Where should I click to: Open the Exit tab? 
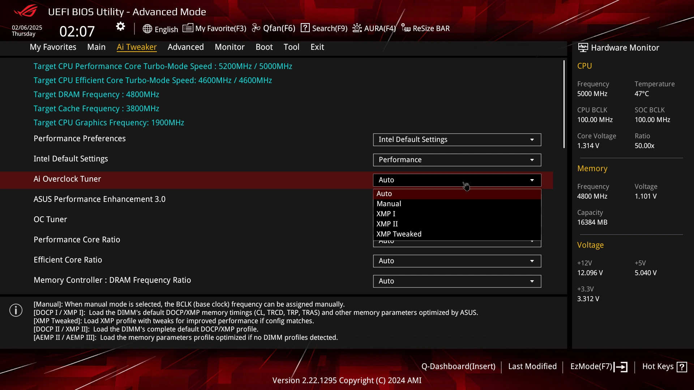pyautogui.click(x=317, y=47)
